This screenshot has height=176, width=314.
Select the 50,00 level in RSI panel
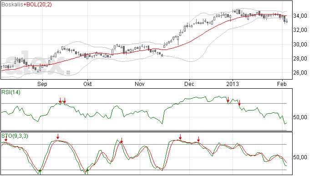[x=300, y=117]
